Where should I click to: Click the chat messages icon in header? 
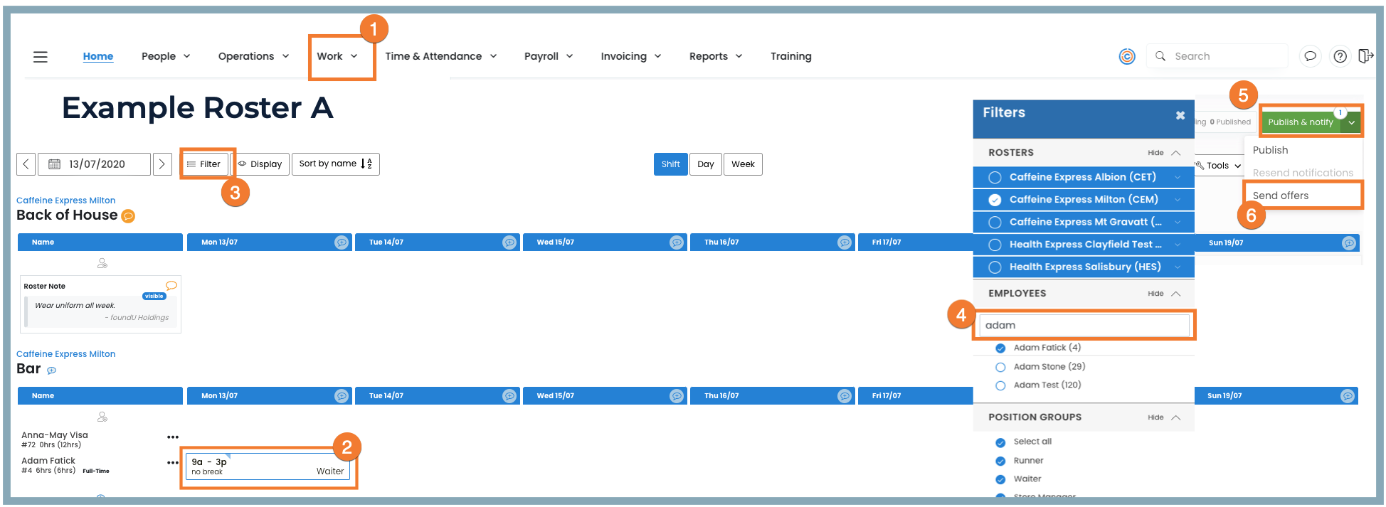1310,56
